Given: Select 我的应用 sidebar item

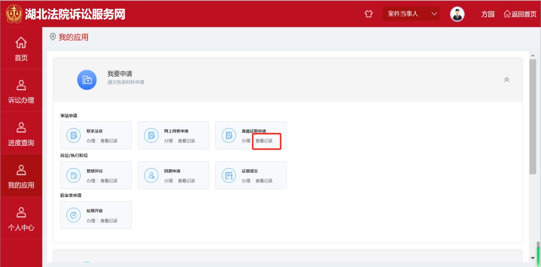Looking at the screenshot, I should (21, 176).
